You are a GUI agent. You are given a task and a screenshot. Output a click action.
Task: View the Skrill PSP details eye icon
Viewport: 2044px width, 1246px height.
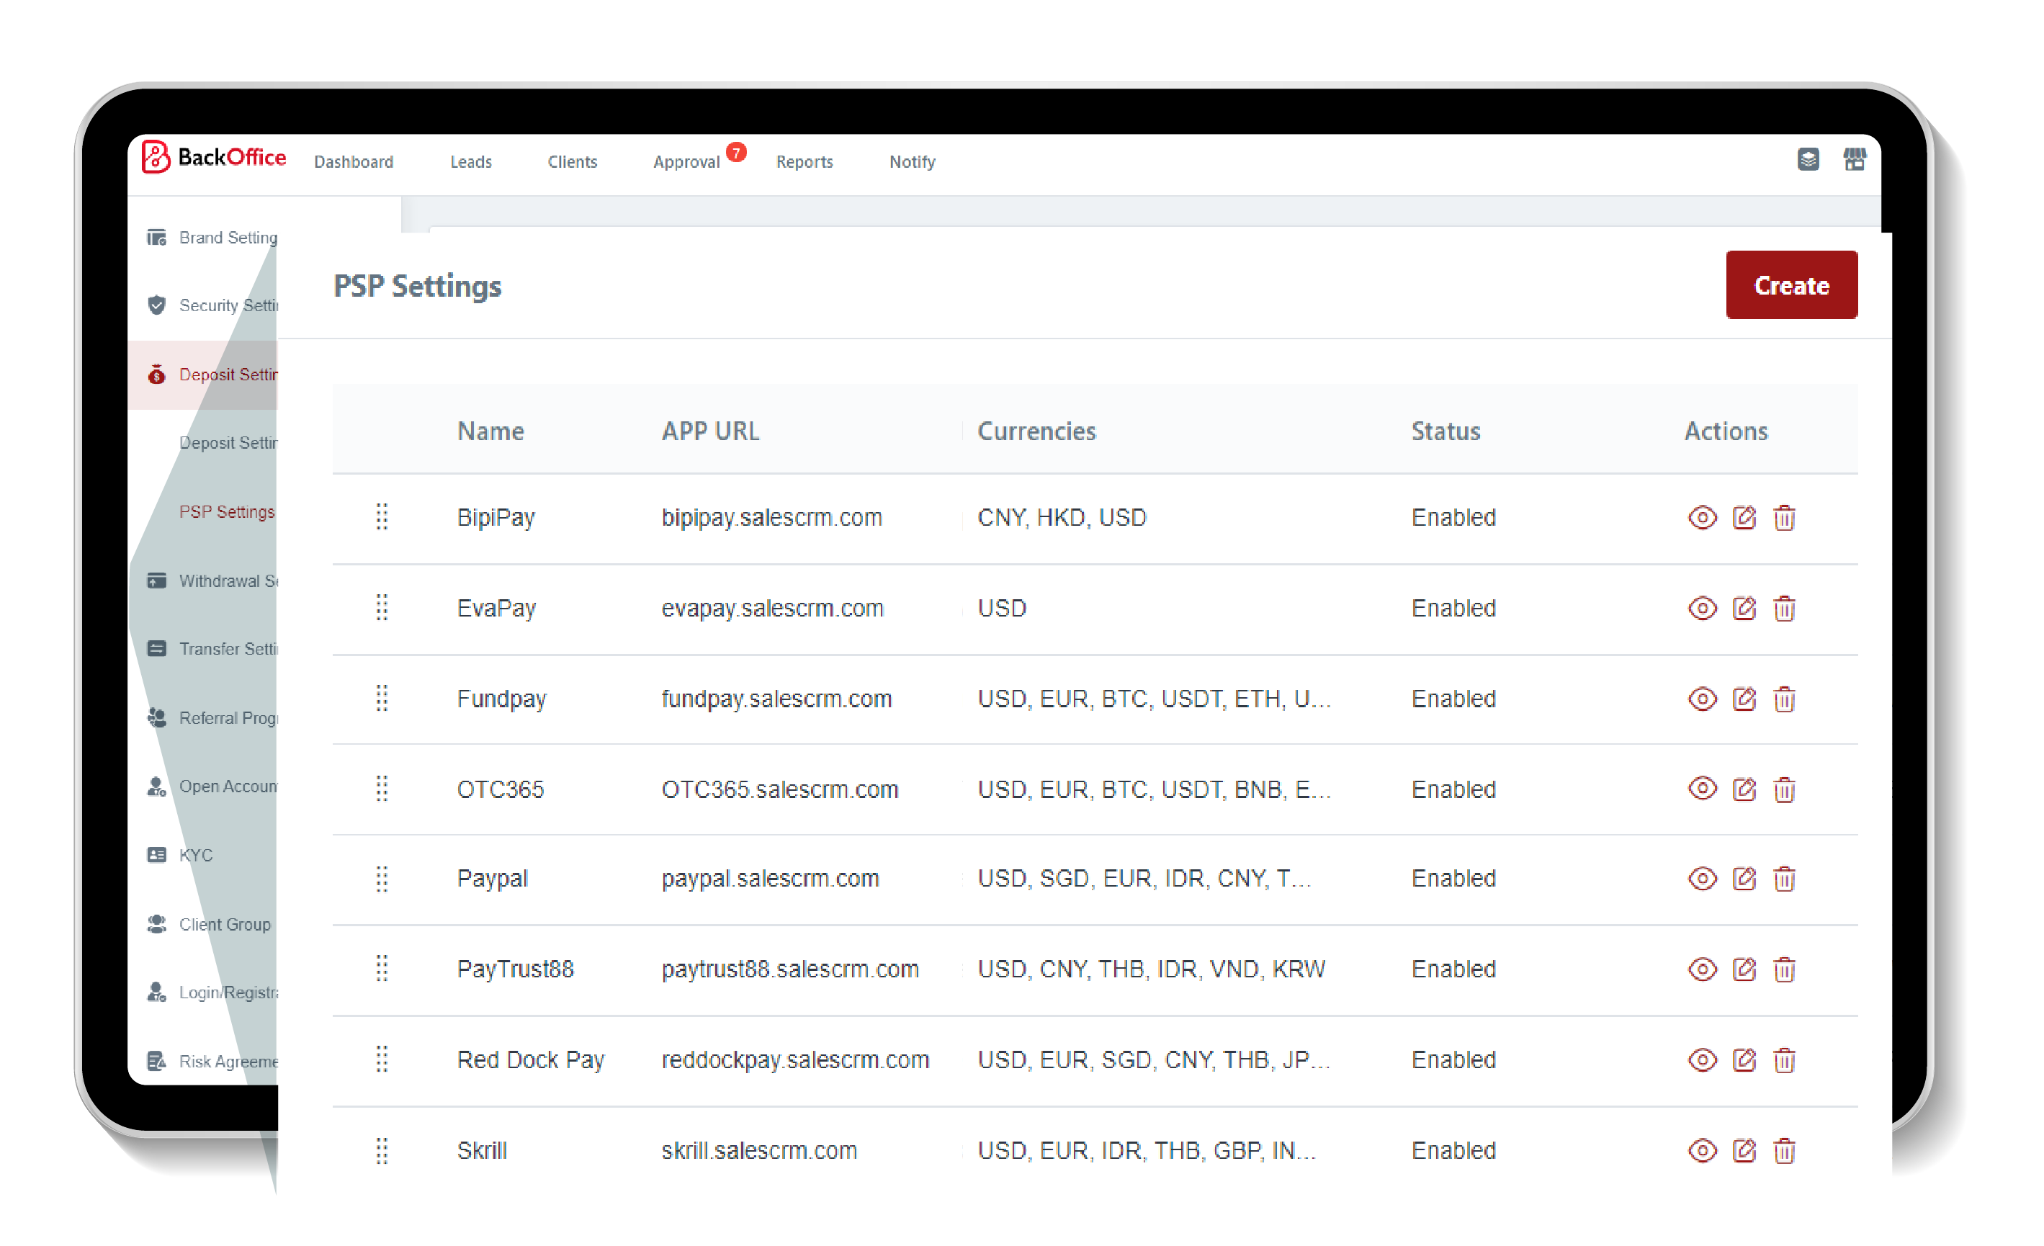(x=1701, y=1149)
